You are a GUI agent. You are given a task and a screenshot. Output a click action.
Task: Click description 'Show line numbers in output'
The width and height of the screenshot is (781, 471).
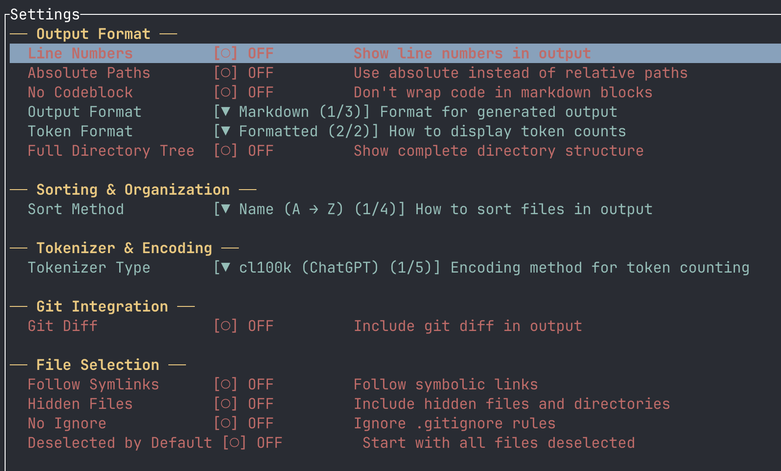point(473,53)
